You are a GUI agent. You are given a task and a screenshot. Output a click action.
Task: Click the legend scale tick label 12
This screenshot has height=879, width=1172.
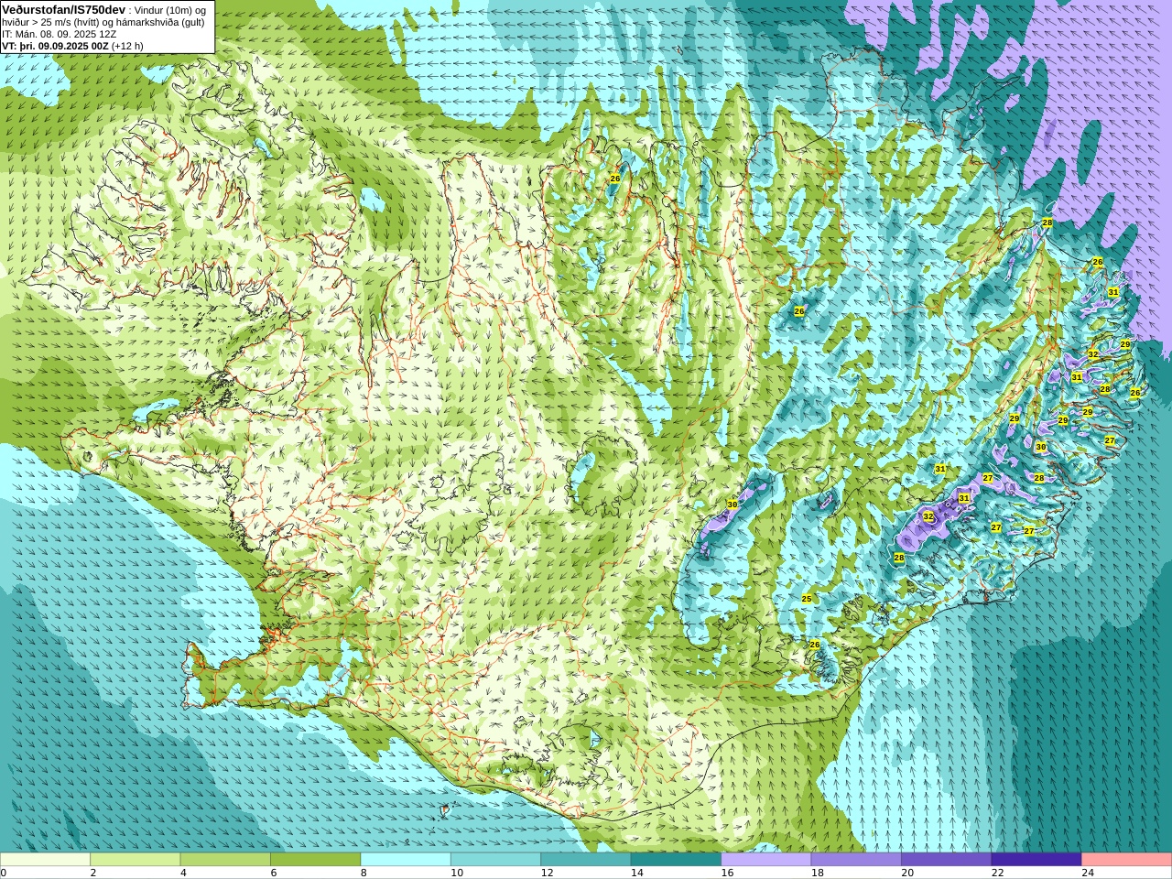547,873
